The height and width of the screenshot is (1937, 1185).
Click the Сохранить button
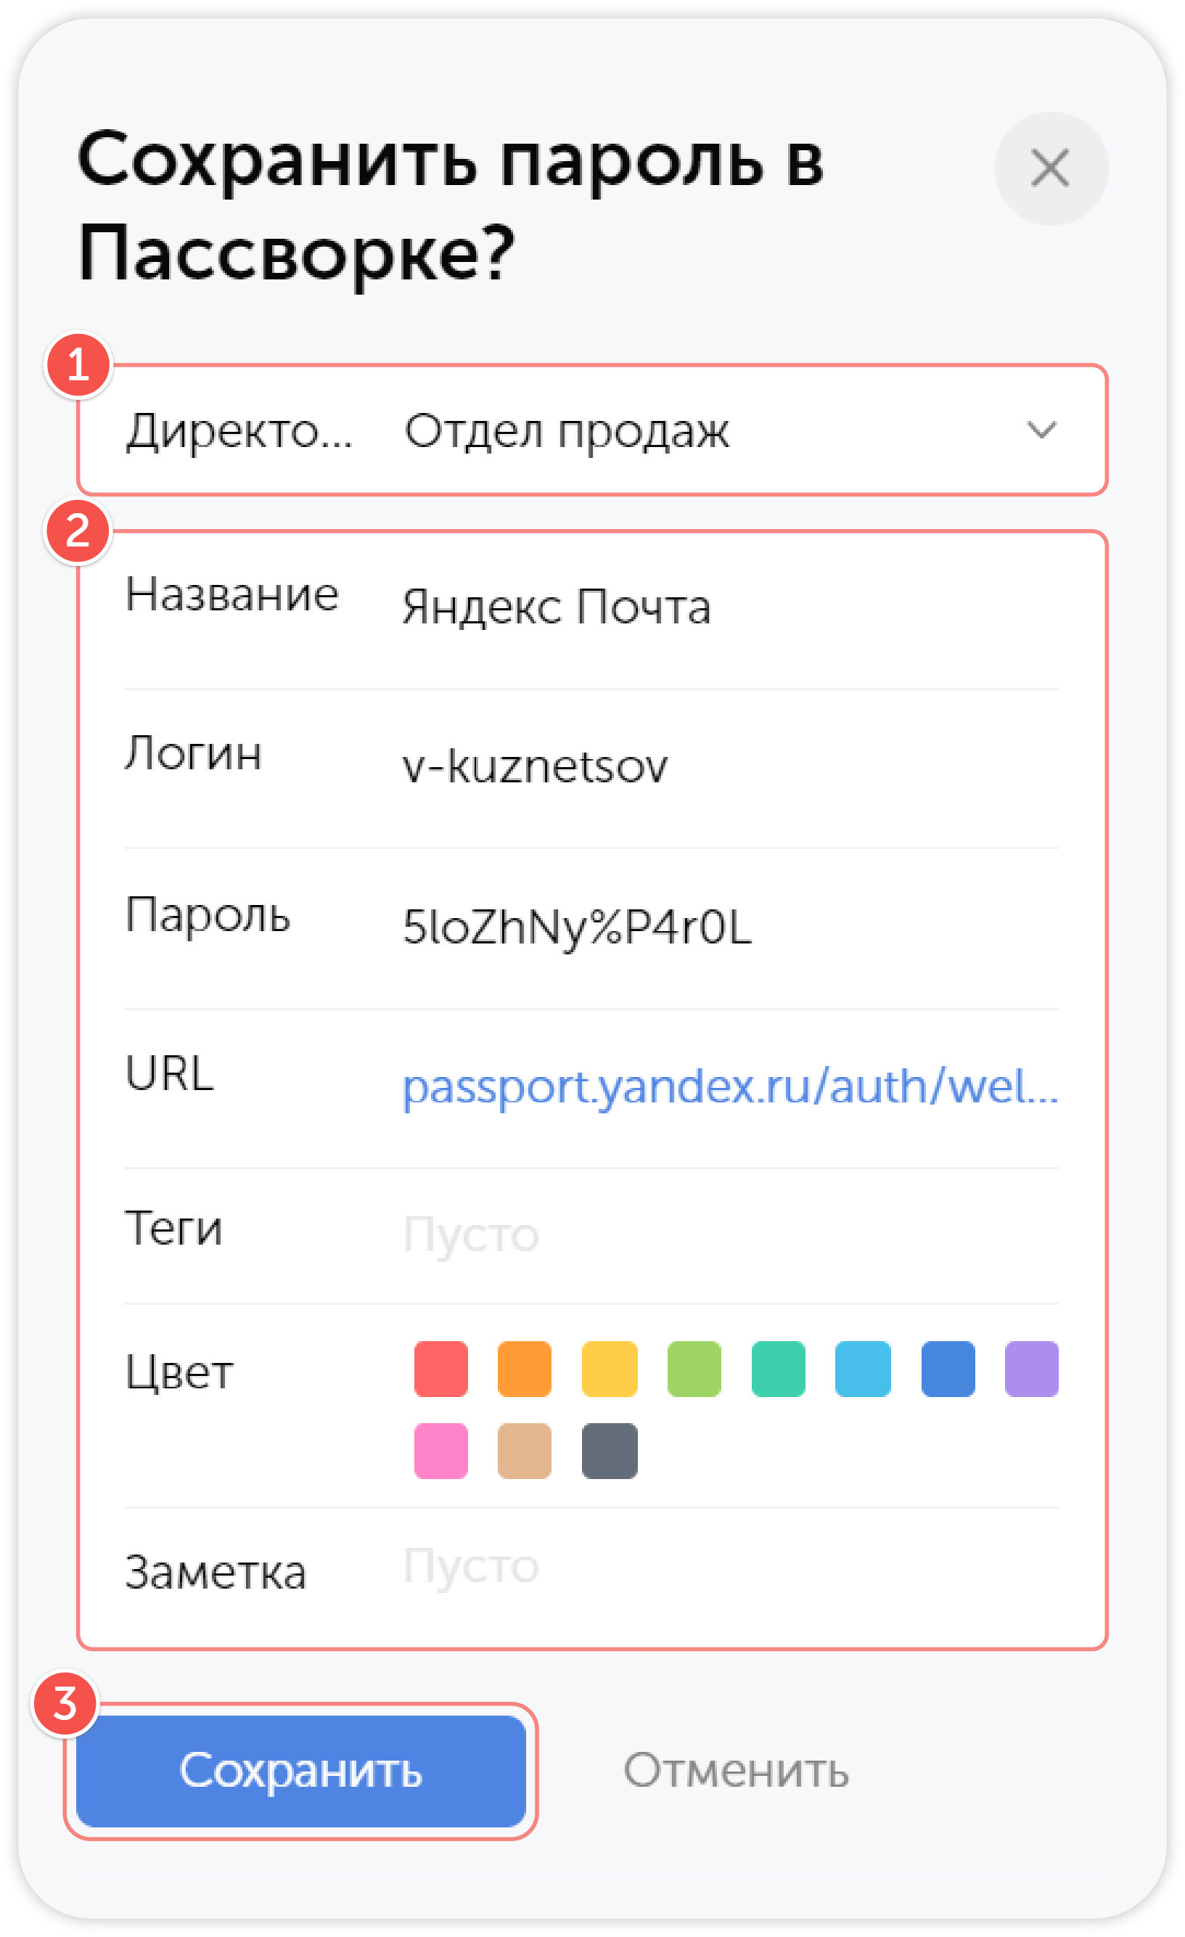point(301,1771)
